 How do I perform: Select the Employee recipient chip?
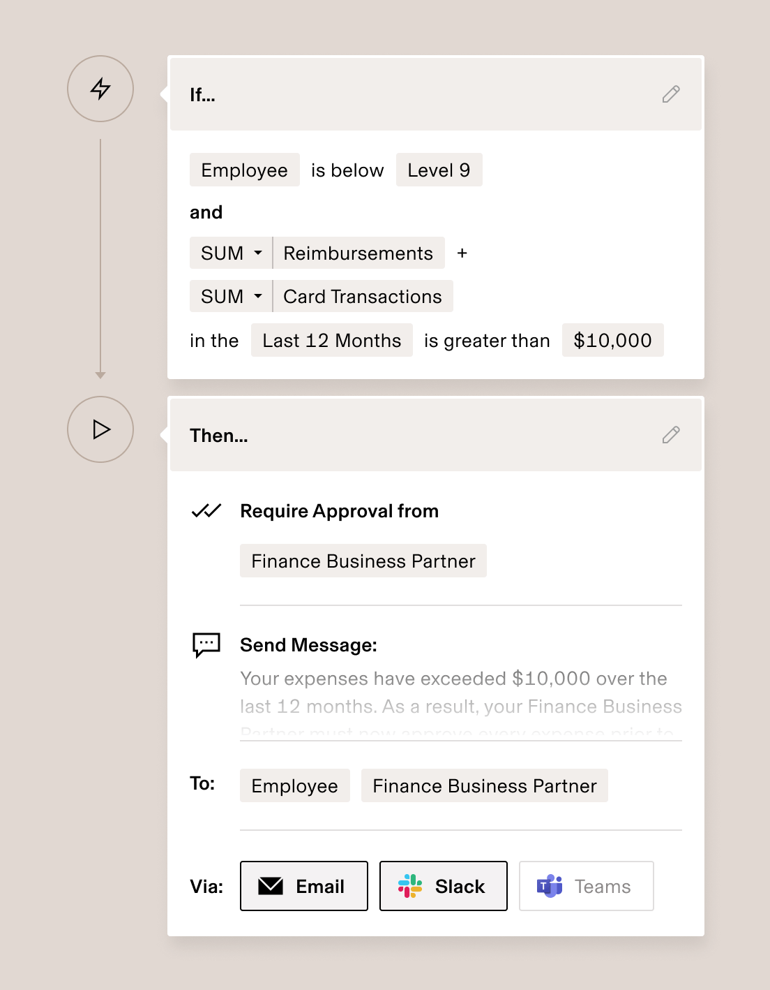click(294, 785)
